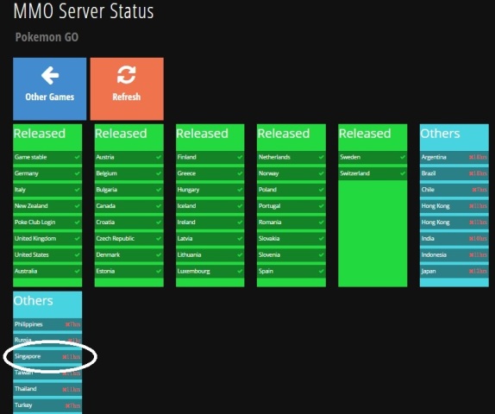
Task: Open the United States status row
Action: pyautogui.click(x=47, y=254)
